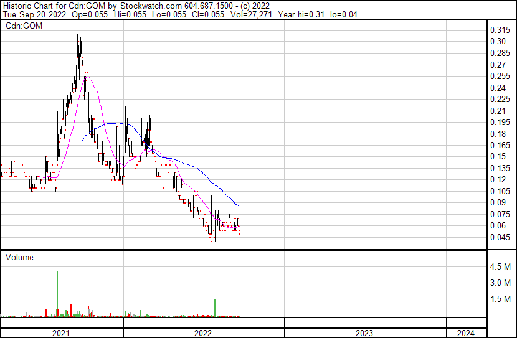Image resolution: width=517 pixels, height=338 pixels.
Task: Click the green volume spike in 2022
Action: pyautogui.click(x=215, y=307)
